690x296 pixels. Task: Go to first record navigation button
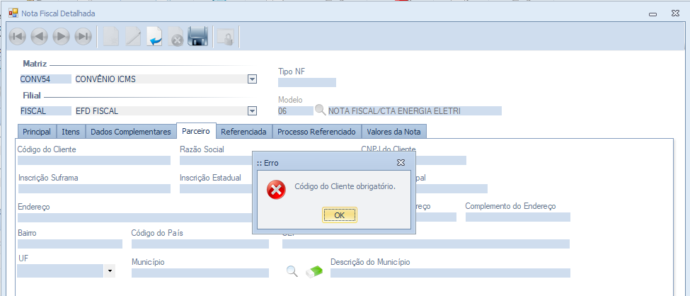pos(18,37)
